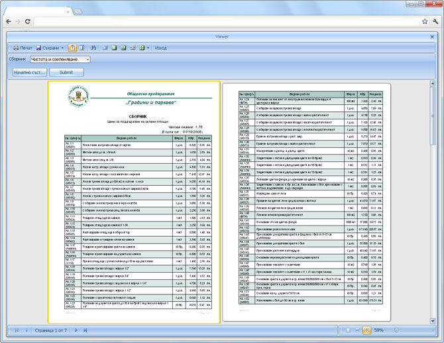Click the Начално съст... button
The height and width of the screenshot is (343, 444).
(29, 72)
